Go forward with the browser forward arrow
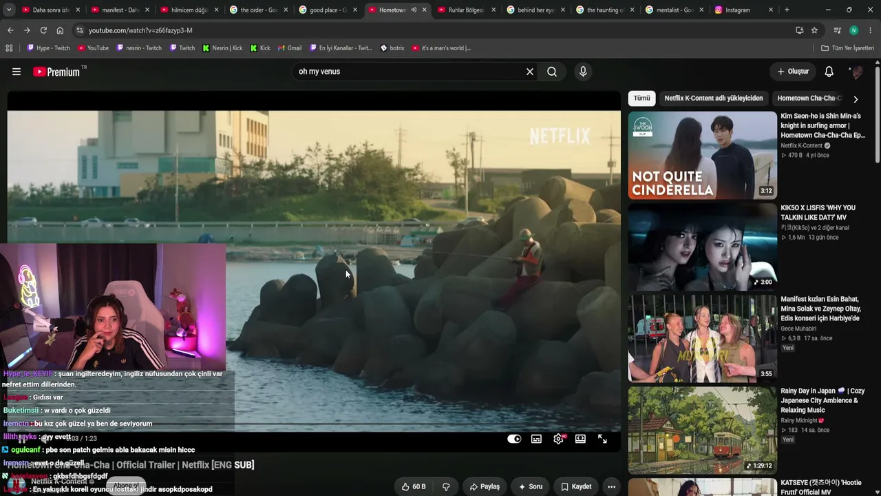 pos(27,30)
